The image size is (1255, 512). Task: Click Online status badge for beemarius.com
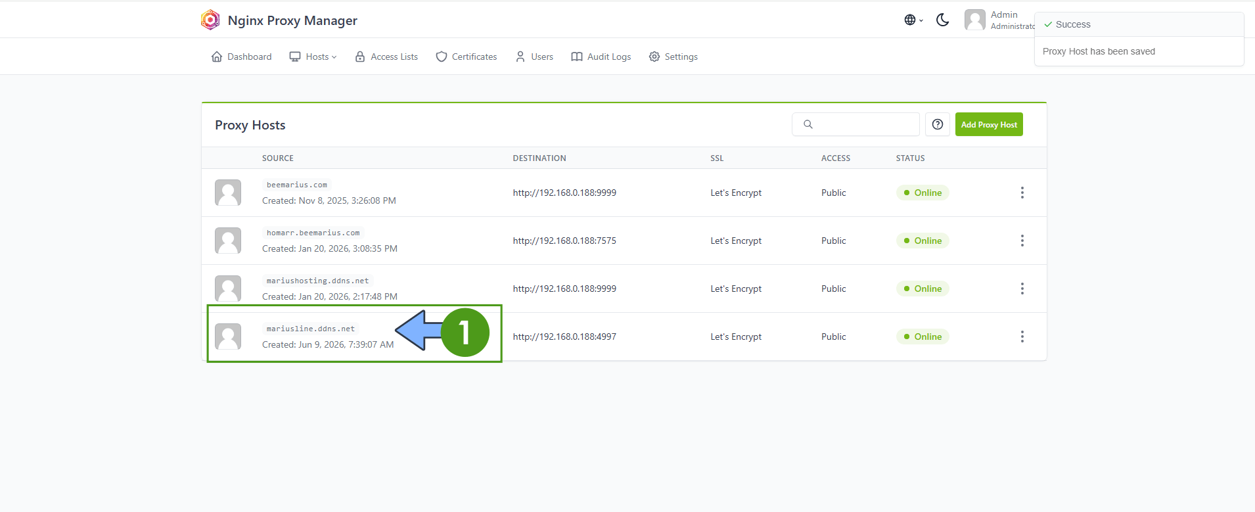point(923,193)
